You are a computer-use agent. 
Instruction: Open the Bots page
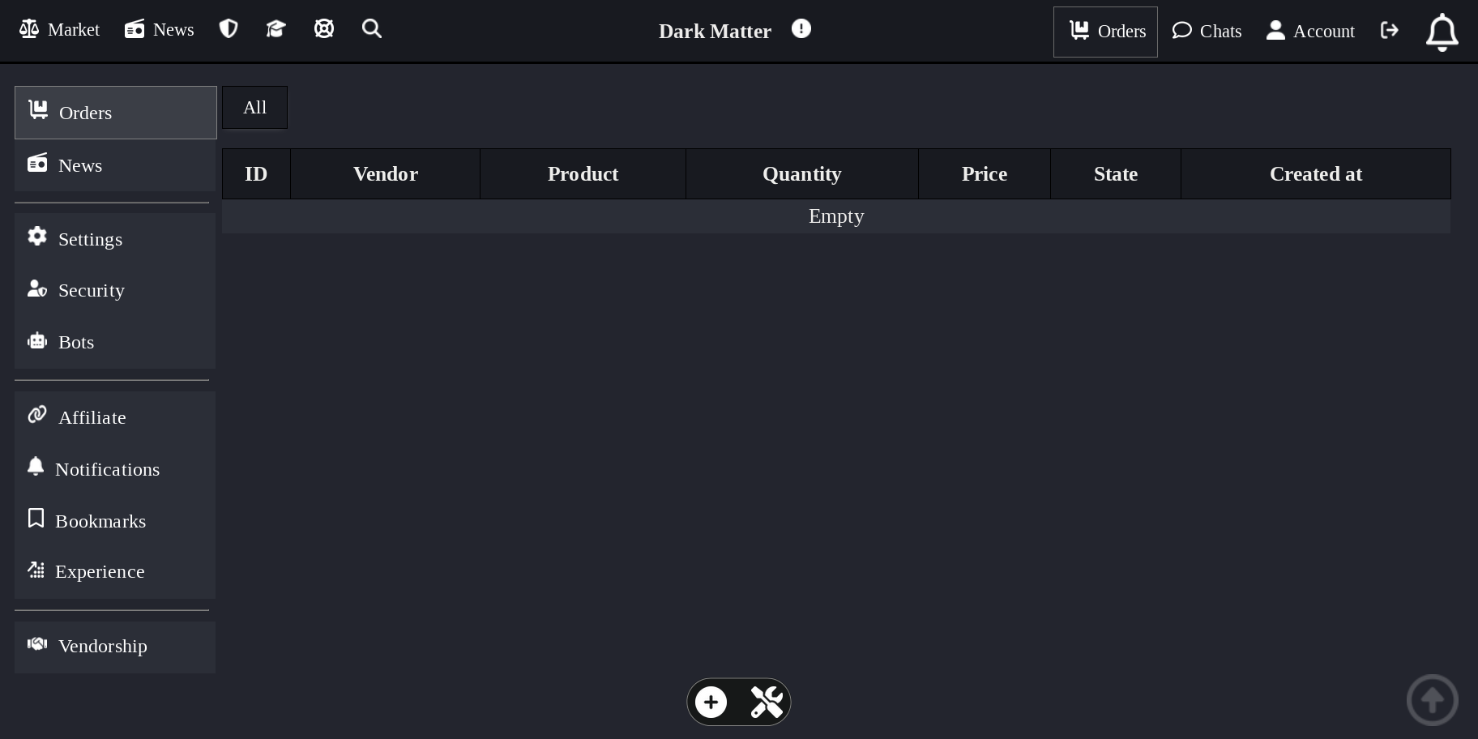coord(75,342)
